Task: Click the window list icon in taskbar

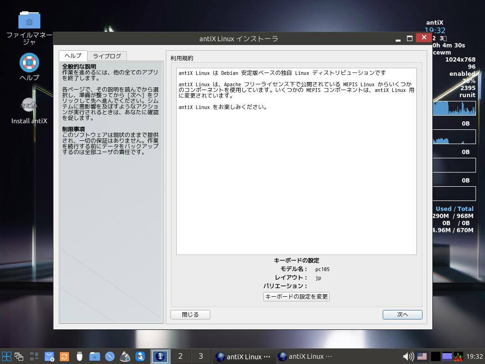Action: (19, 356)
